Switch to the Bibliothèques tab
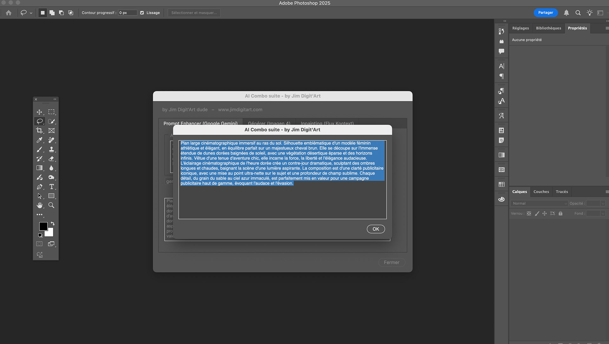This screenshot has height=344, width=609. click(548, 28)
